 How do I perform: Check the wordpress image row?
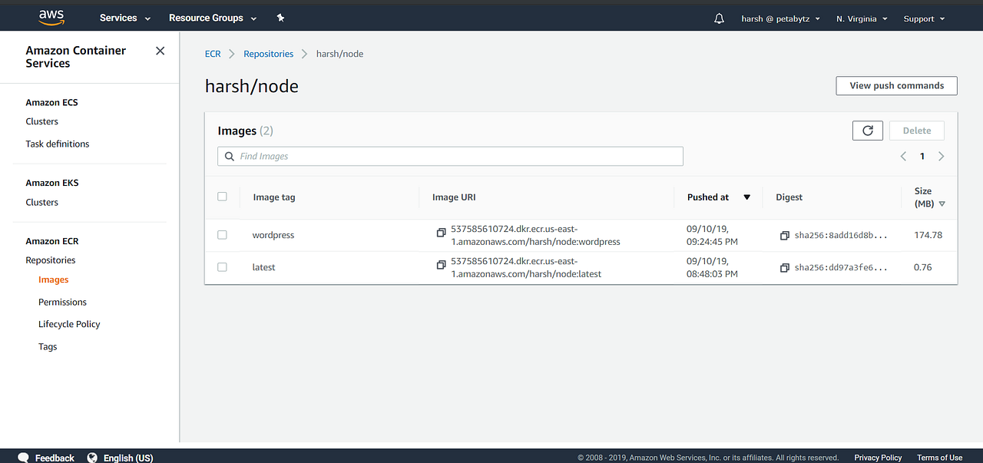click(222, 235)
